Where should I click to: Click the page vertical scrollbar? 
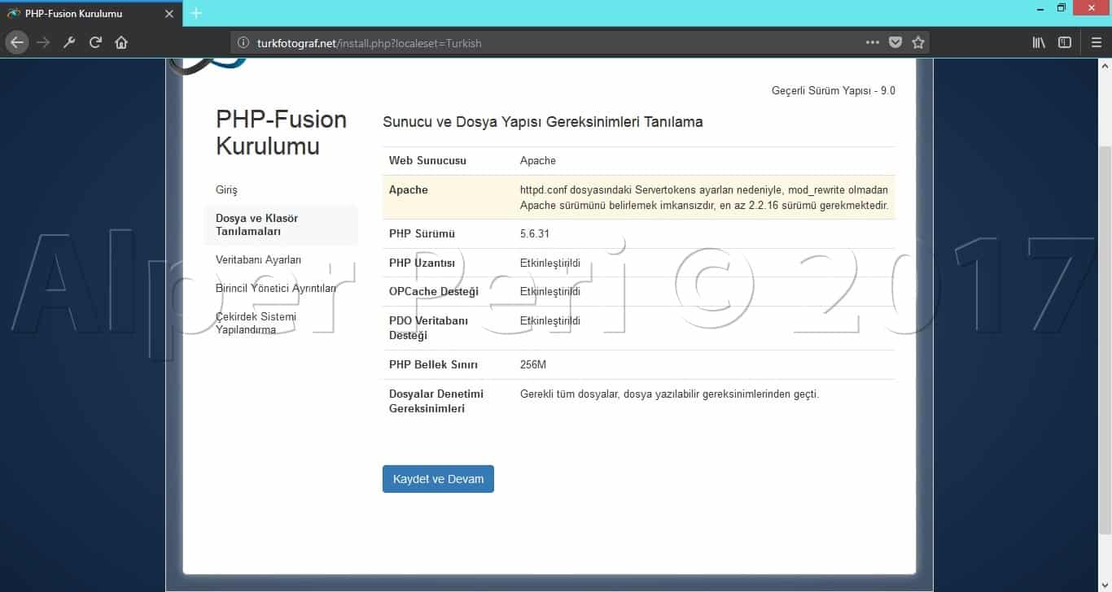[x=1105, y=339]
